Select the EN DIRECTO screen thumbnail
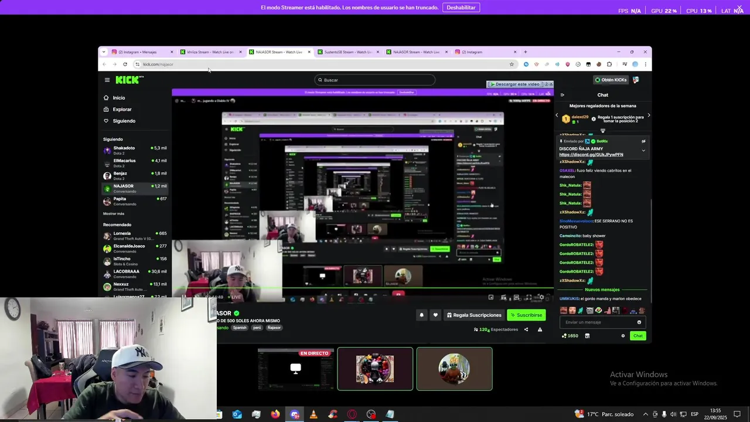Screen dimensions: 750x422 296,369
